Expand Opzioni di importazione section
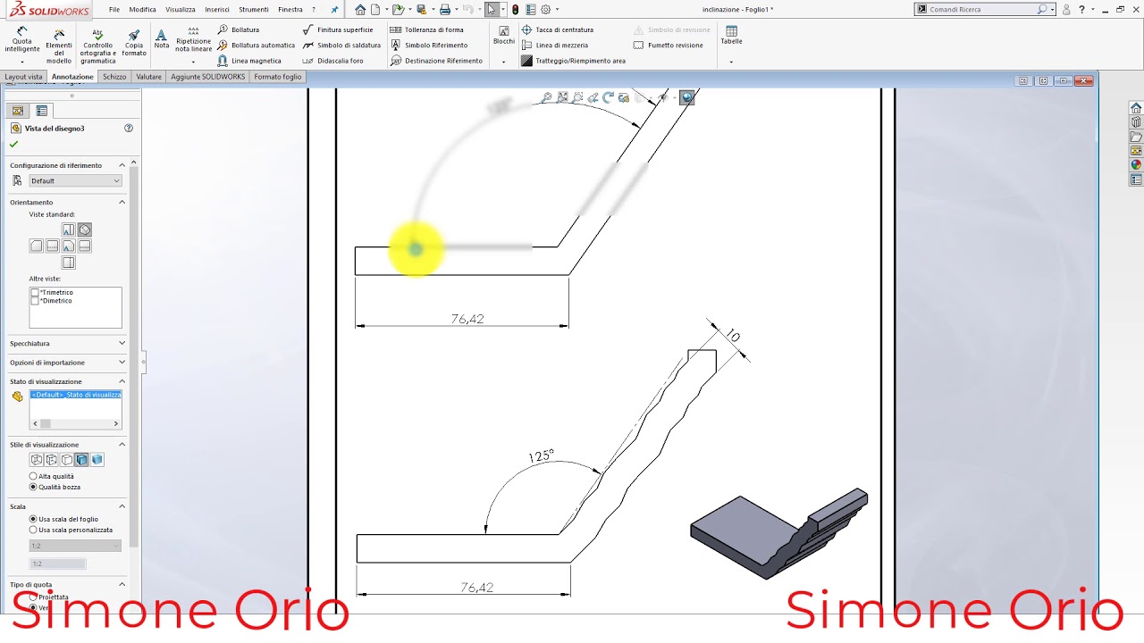Image resolution: width=1144 pixels, height=643 pixels. (x=122, y=363)
